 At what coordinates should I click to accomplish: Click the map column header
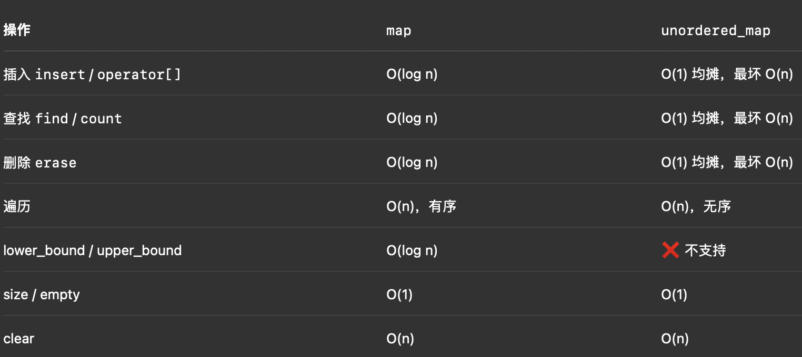[x=398, y=30]
